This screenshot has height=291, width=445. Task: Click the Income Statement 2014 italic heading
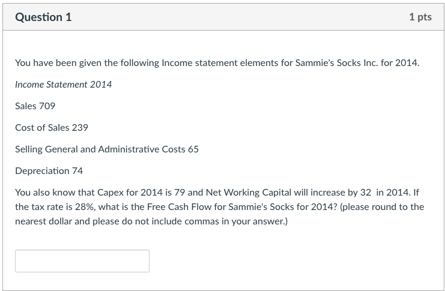pyautogui.click(x=63, y=85)
